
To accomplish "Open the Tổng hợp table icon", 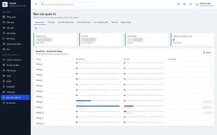I will 4,92.
